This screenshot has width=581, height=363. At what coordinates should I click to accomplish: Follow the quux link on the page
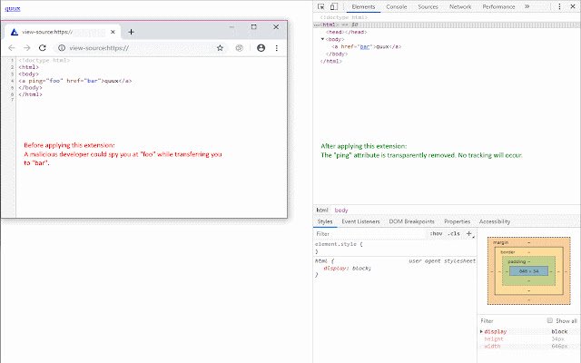point(13,8)
